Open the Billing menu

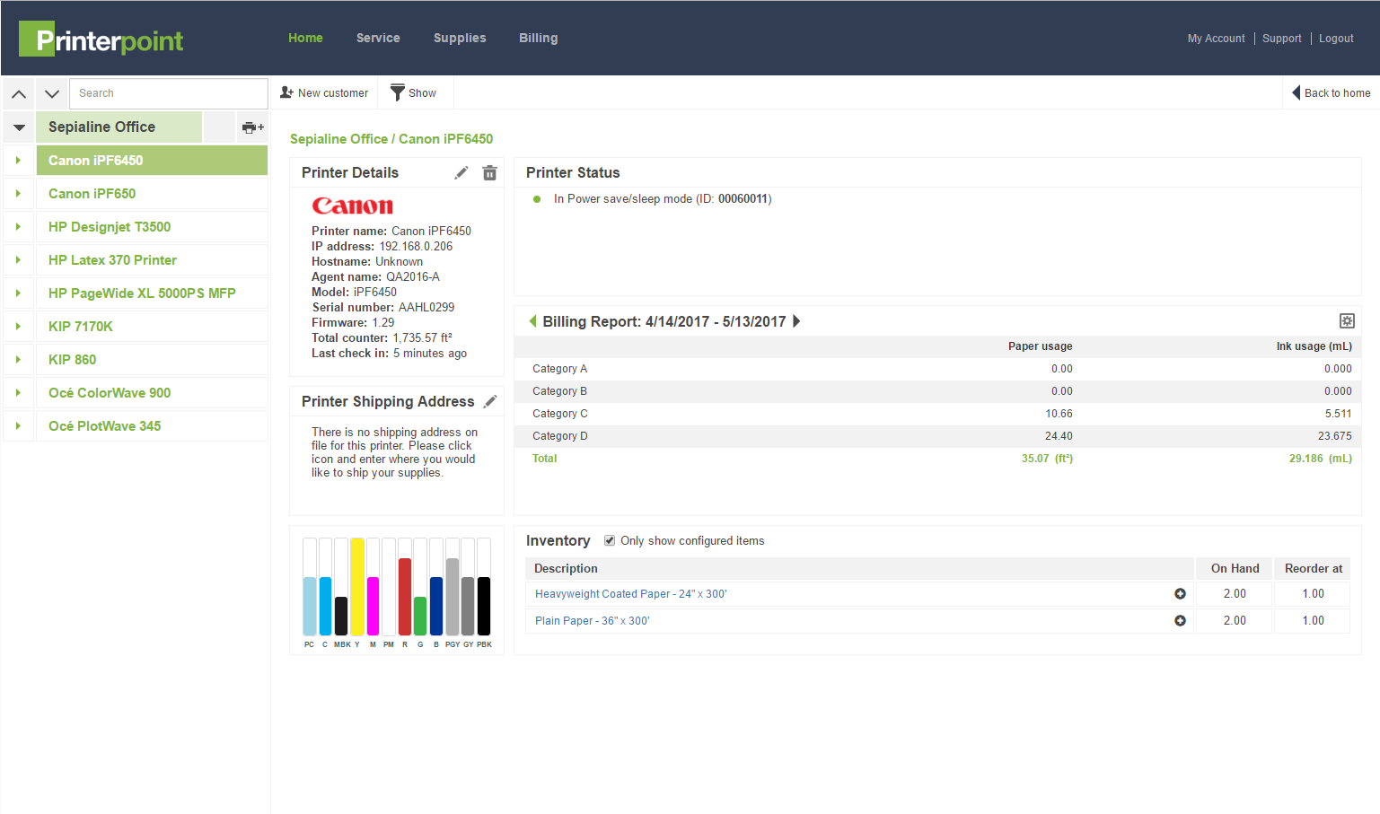coord(538,38)
